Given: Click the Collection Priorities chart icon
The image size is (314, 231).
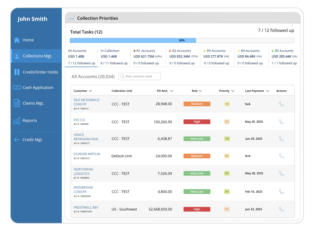Looking at the screenshot, I should tap(71, 18).
